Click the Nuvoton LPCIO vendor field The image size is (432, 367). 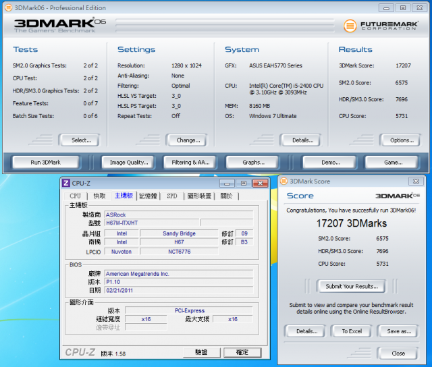(122, 252)
